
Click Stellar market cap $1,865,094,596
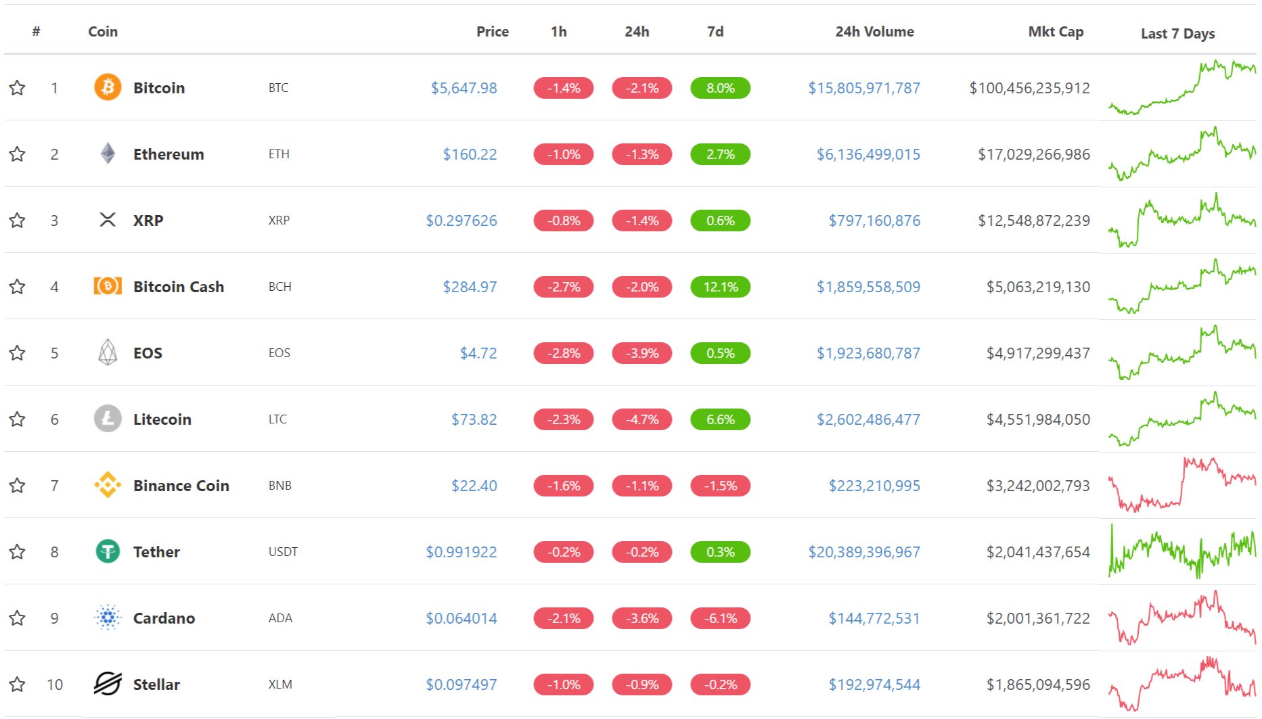[x=1038, y=684]
